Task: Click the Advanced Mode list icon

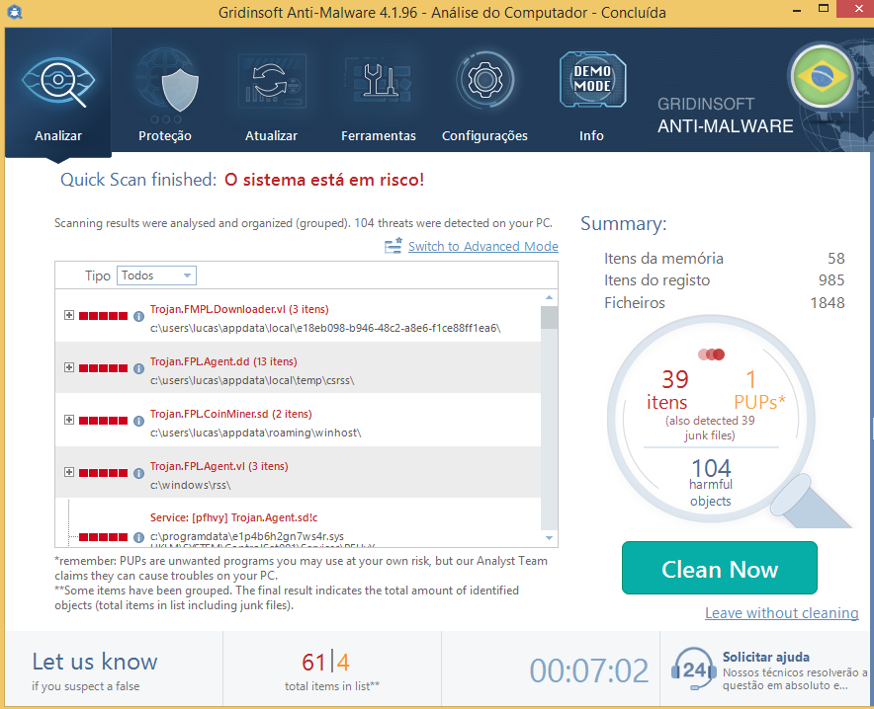Action: (x=393, y=246)
